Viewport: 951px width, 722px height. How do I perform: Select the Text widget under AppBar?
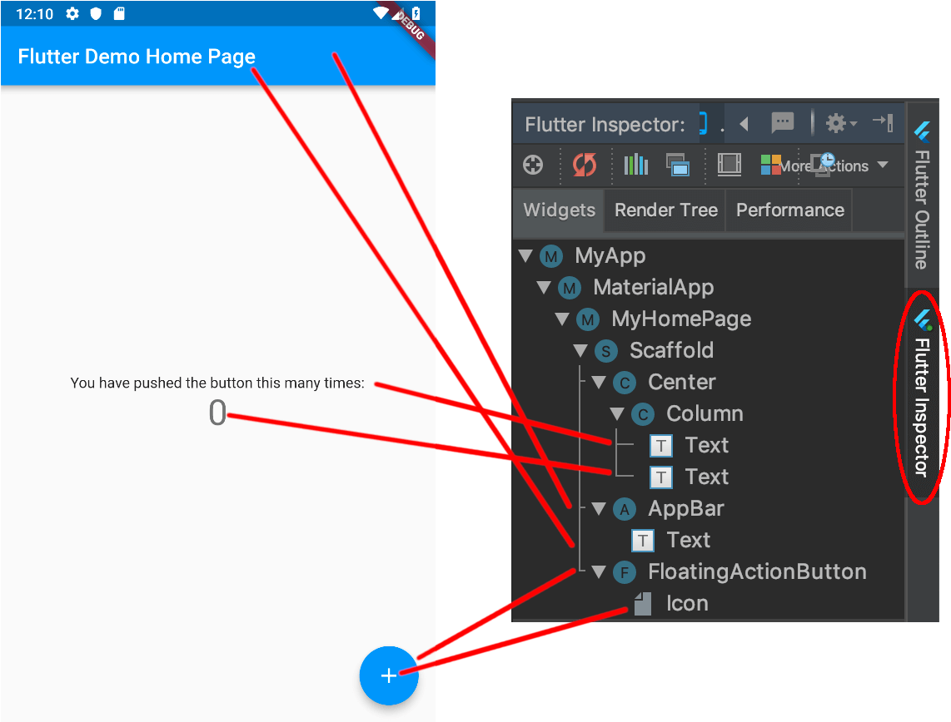pyautogui.click(x=709, y=541)
